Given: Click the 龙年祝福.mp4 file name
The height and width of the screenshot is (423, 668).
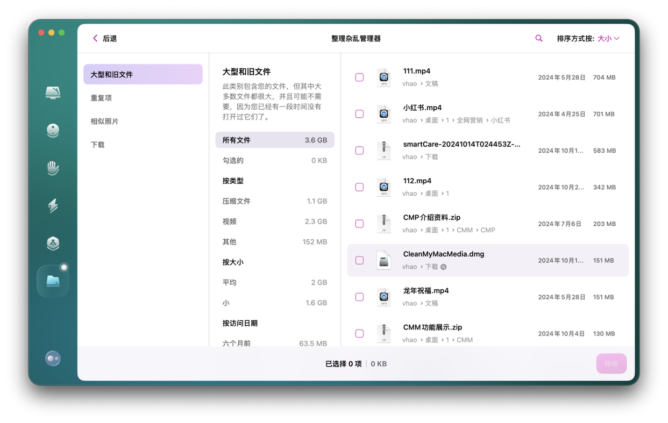Looking at the screenshot, I should [x=426, y=290].
